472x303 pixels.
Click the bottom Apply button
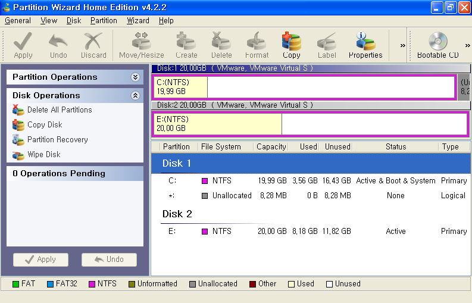pos(40,260)
